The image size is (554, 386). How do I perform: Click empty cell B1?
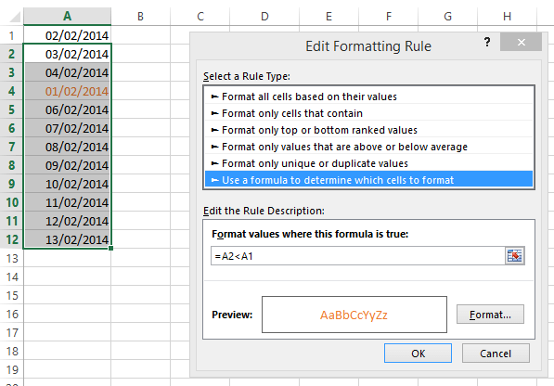click(x=140, y=35)
